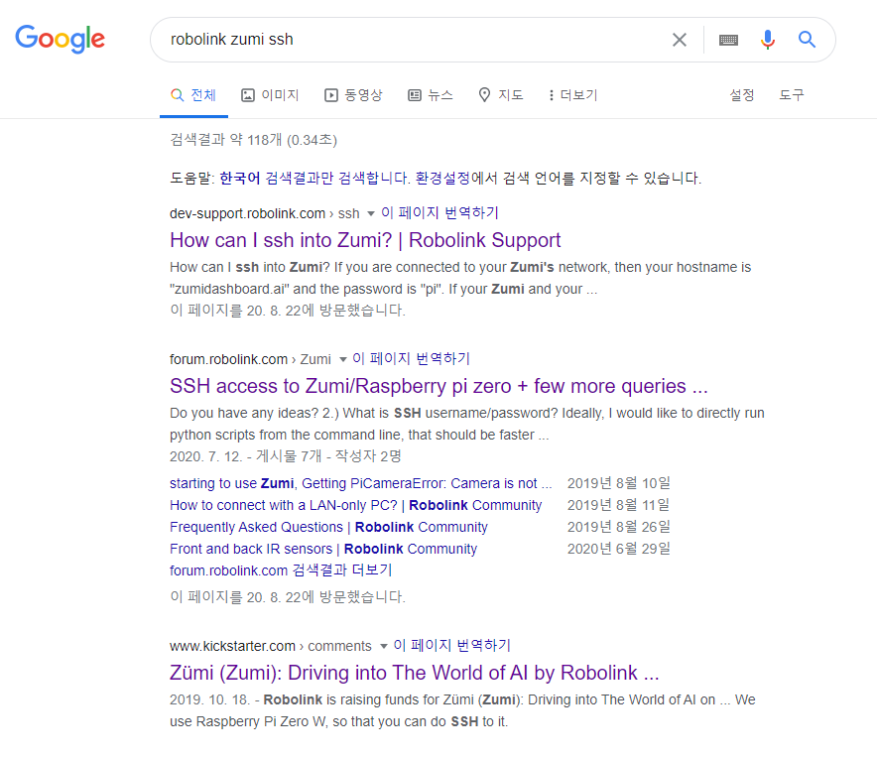Open 'Zümi (Zumi): Driving into The World of AI' result

pyautogui.click(x=415, y=673)
